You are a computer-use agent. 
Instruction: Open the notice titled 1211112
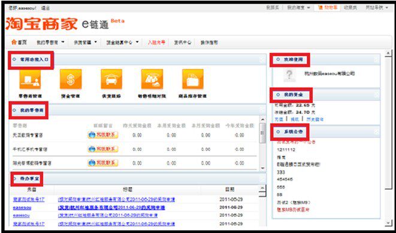pyautogui.click(x=286, y=149)
